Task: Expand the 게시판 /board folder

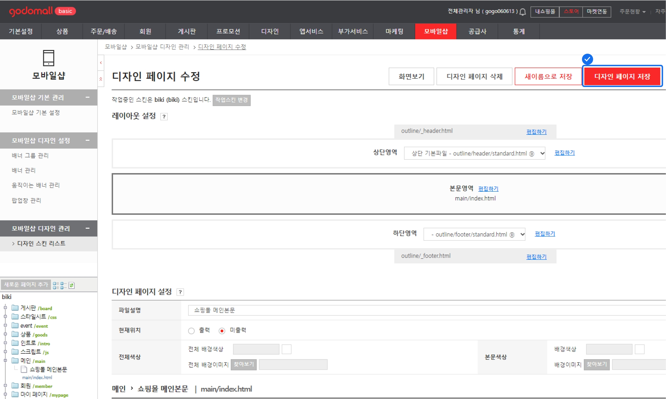Action: tap(5, 308)
